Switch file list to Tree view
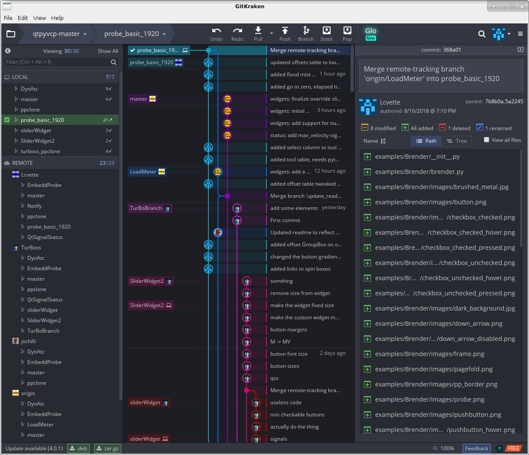529x455 pixels. pyautogui.click(x=457, y=141)
